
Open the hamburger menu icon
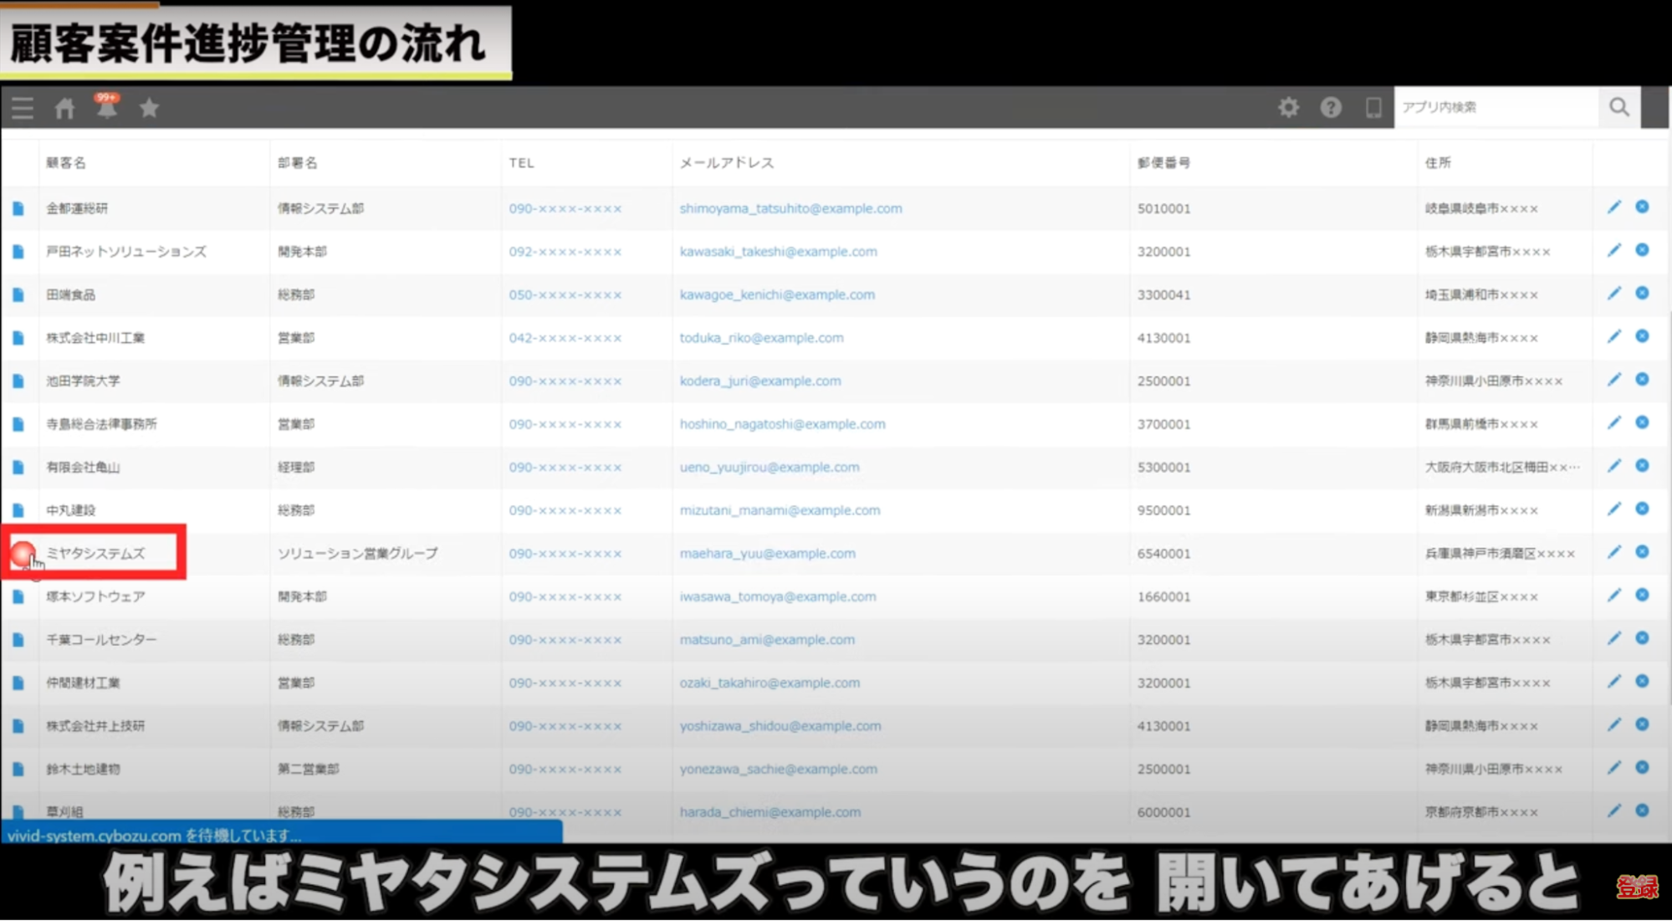[x=23, y=108]
